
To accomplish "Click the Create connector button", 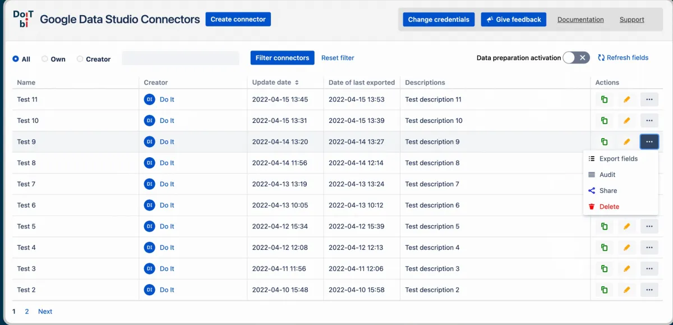I will [238, 19].
